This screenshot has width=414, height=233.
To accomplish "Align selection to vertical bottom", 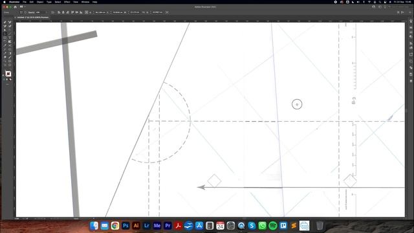I will [x=81, y=12].
